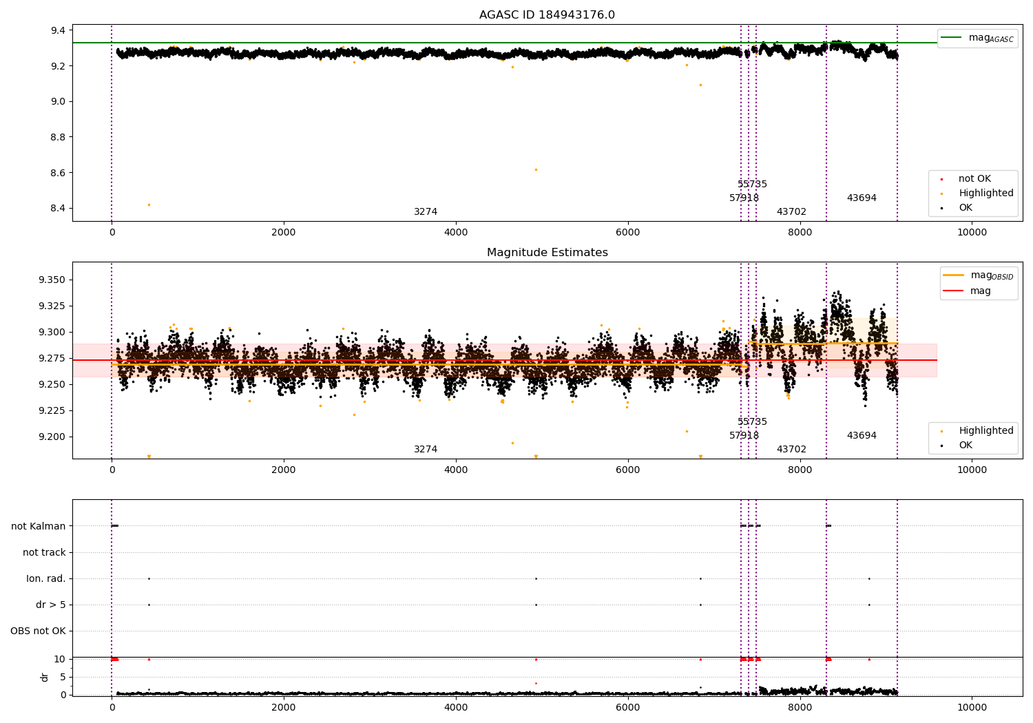The image size is (1033, 723).
Task: Click y-axis tick "9.275" in middle plot
Action: point(52,358)
